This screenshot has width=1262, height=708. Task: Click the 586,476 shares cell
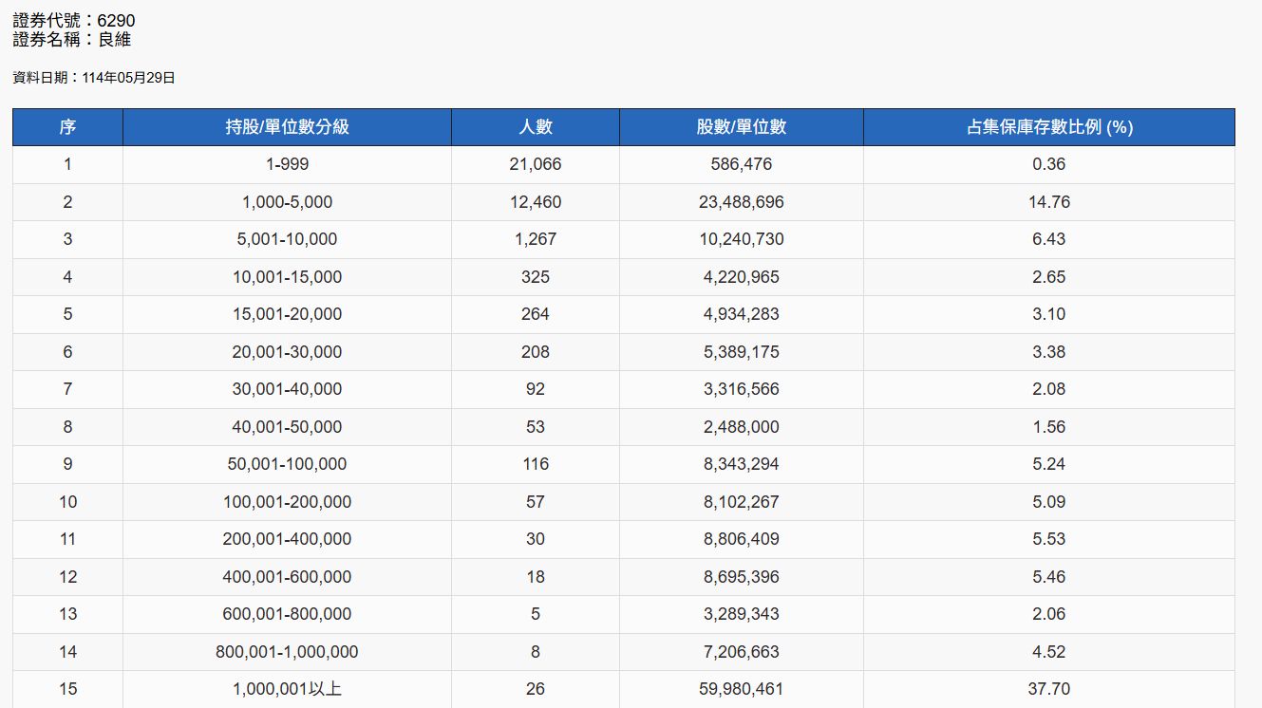click(x=742, y=164)
